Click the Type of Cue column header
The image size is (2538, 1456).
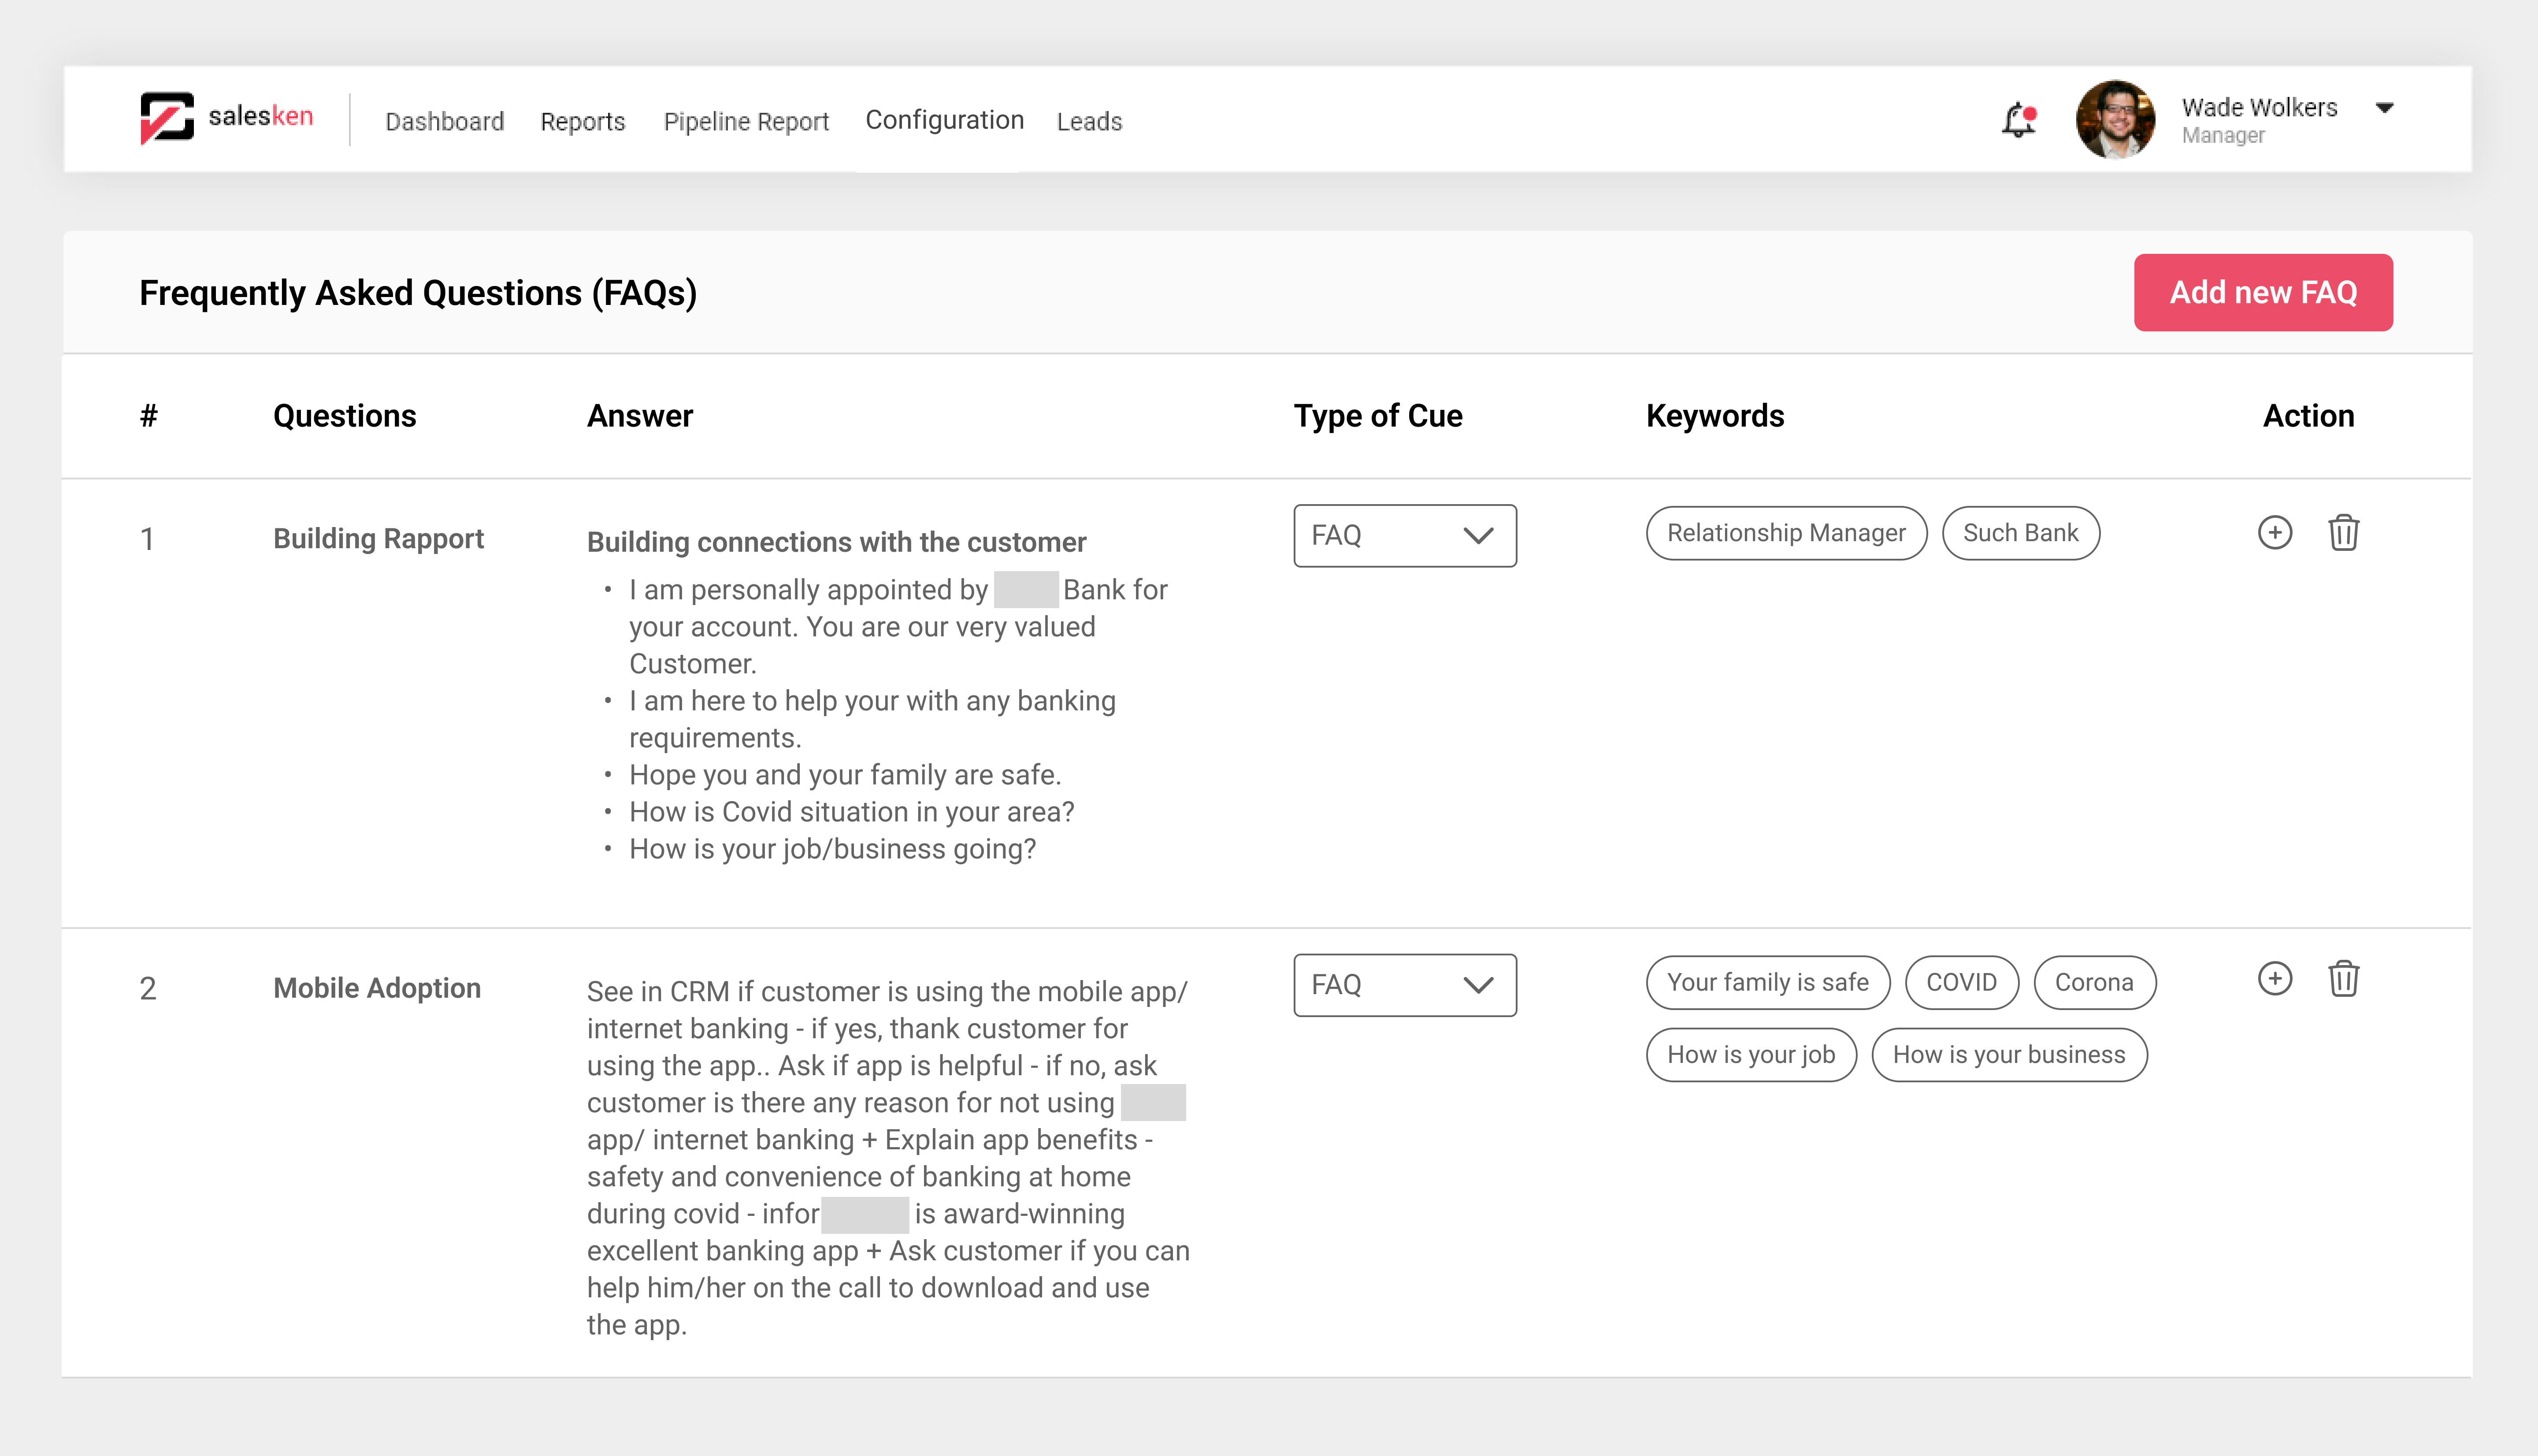1377,416
